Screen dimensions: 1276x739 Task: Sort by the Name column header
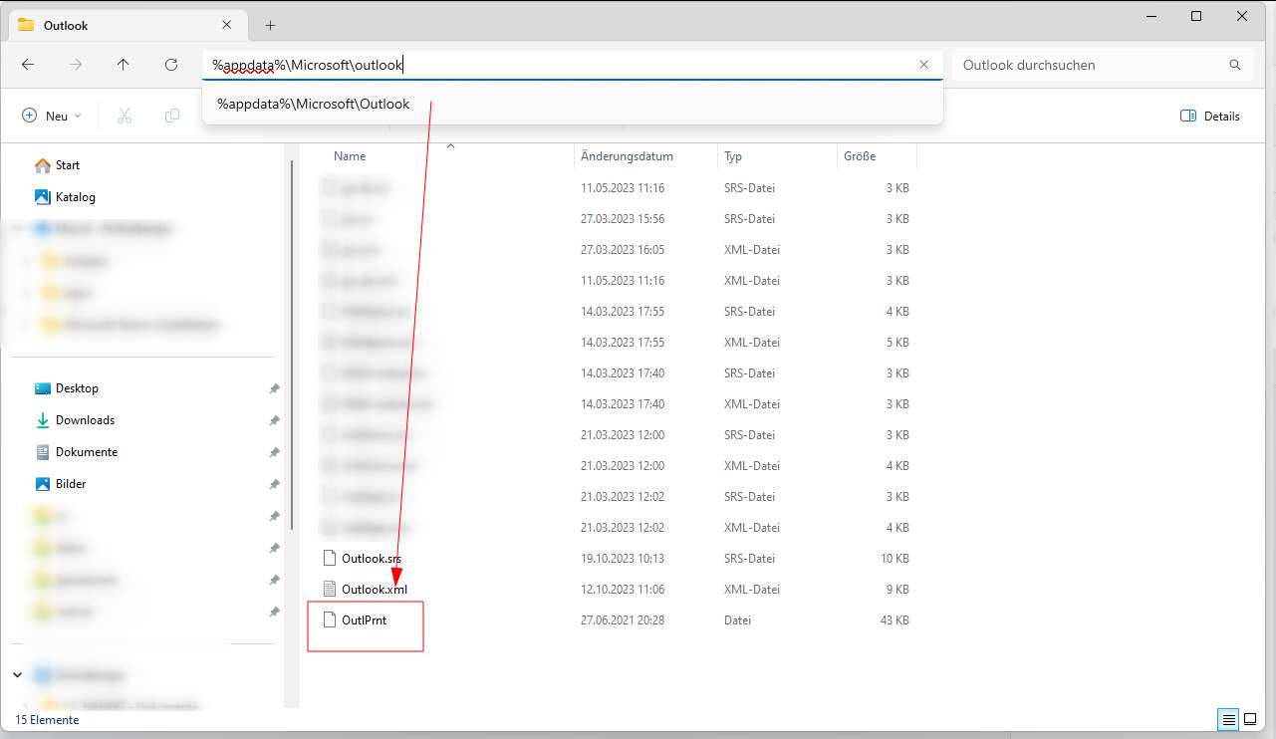[350, 156]
